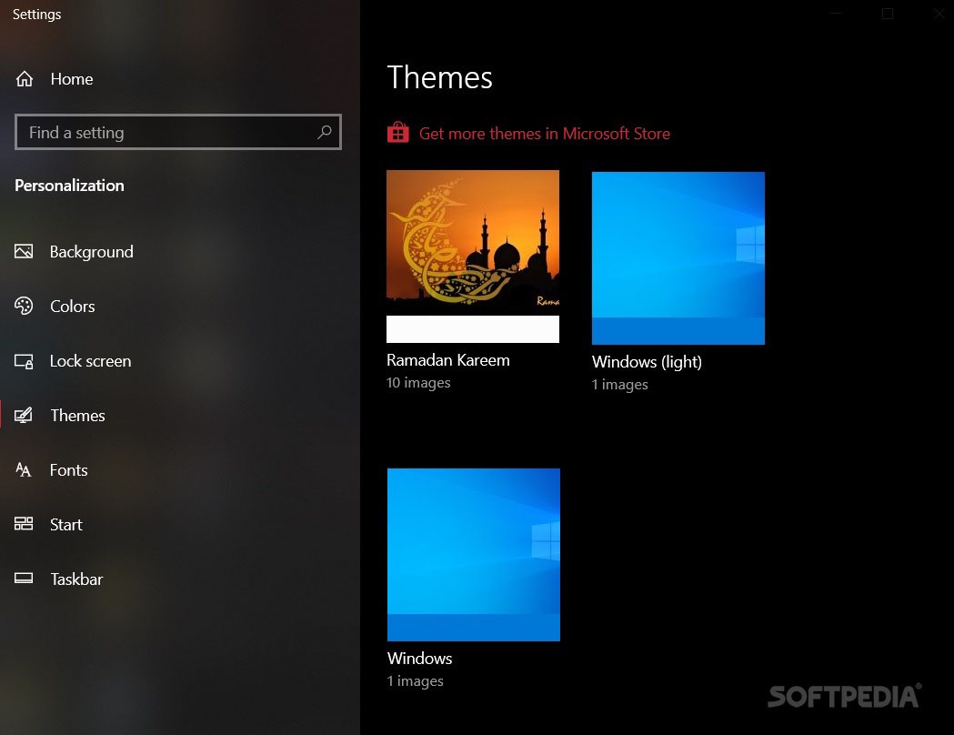Click the 10 images count text
This screenshot has height=735, width=954.
418,383
